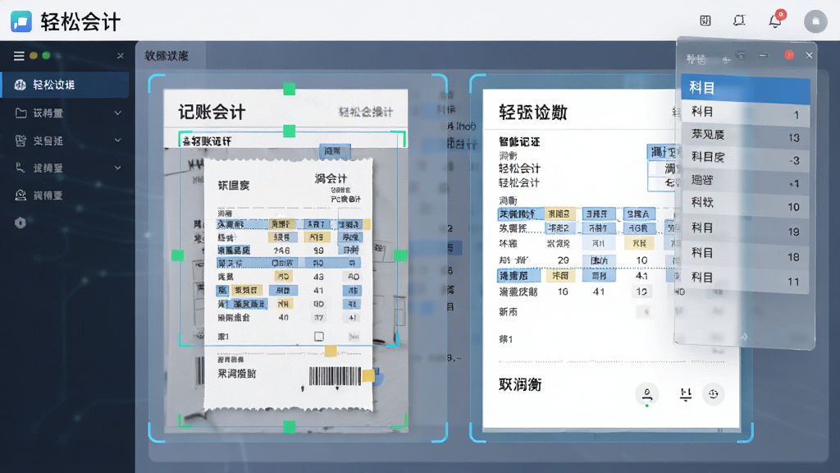Select the 科目 row with value 11

745,279
